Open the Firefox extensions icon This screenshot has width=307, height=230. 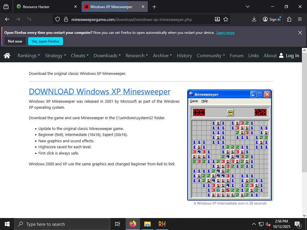289,19
